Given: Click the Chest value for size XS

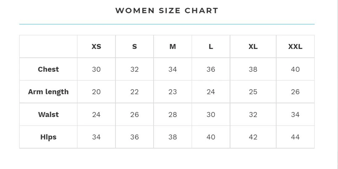Looking at the screenshot, I should pos(96,69).
